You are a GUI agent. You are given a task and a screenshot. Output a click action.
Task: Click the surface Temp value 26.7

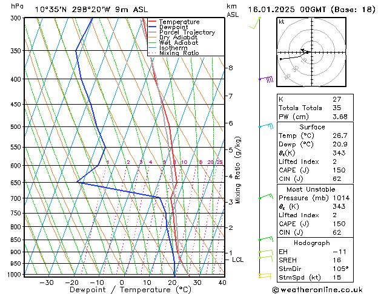pos(340,136)
